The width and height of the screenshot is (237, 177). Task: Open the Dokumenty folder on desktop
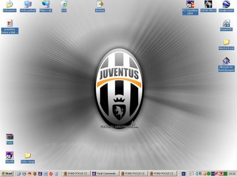[x=9, y=5]
